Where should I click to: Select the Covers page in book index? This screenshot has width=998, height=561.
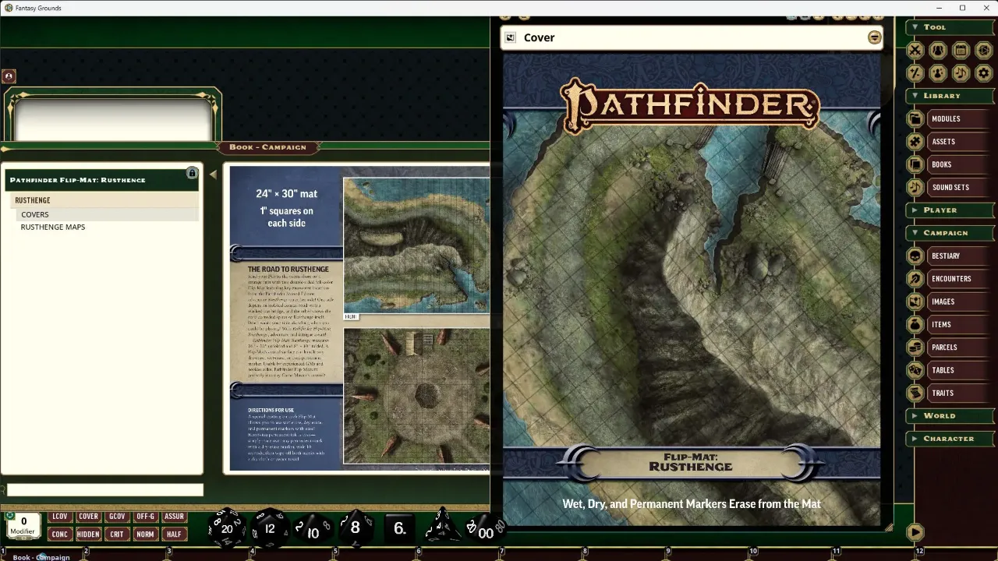tap(106, 214)
